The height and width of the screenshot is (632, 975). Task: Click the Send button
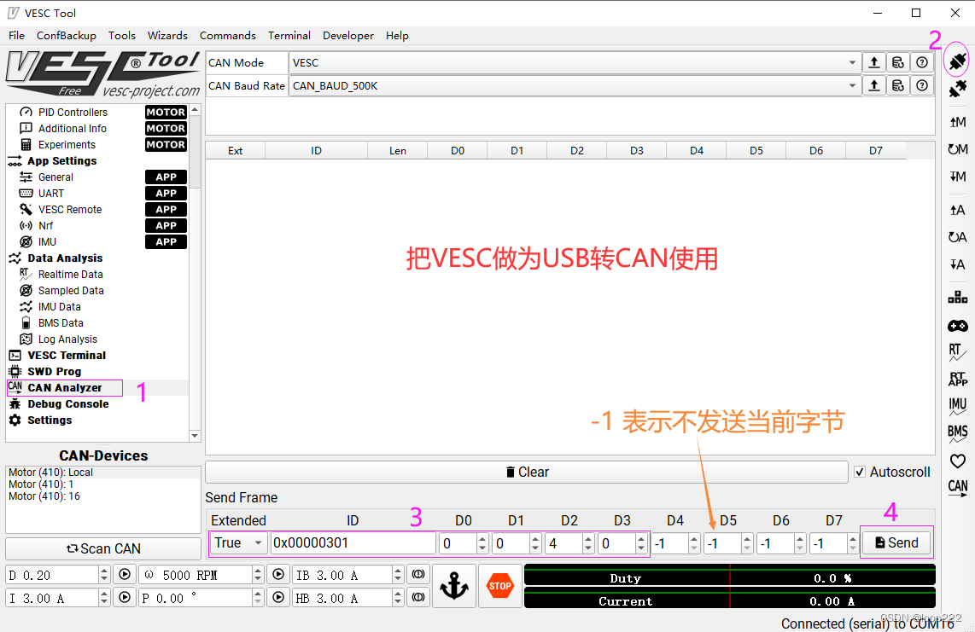click(896, 543)
